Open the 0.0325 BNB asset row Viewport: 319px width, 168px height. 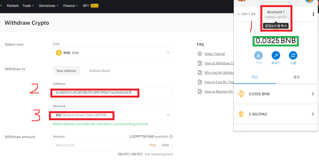[276, 94]
